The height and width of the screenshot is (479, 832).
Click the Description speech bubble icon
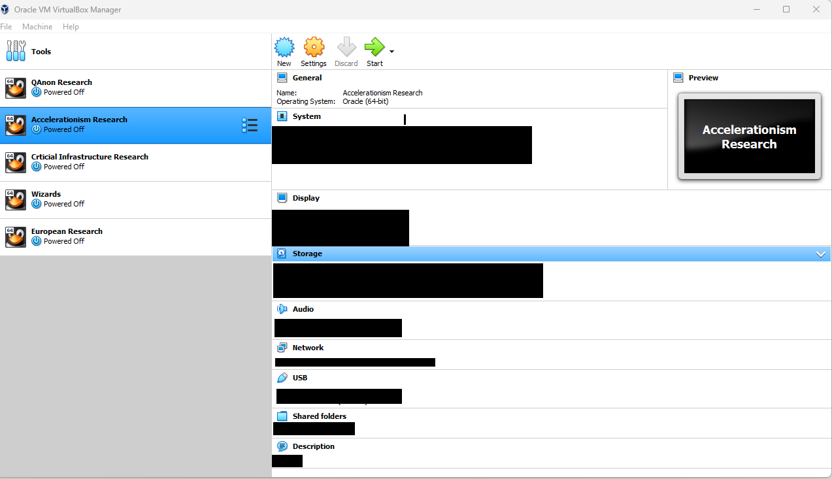(x=282, y=446)
